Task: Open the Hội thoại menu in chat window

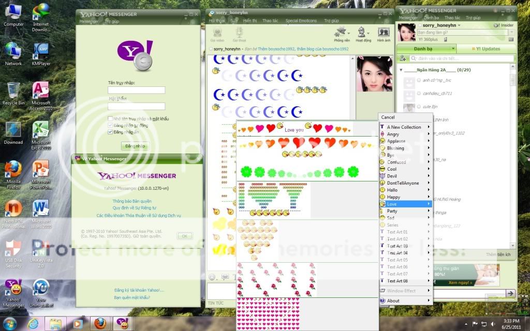Action: [217, 21]
